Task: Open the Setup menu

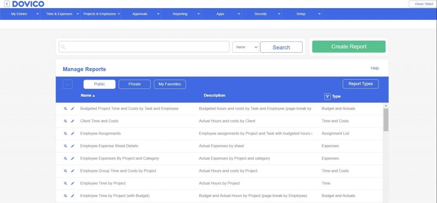Action: pyautogui.click(x=301, y=14)
